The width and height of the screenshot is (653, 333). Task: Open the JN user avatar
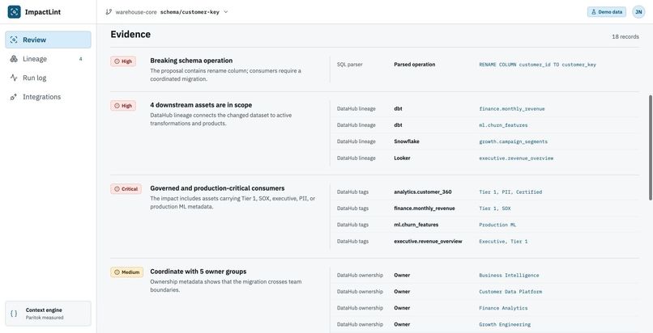point(638,12)
